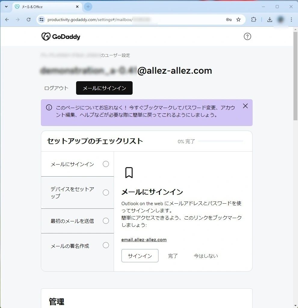The height and width of the screenshot is (308, 298).
Task: Open the email.allez-allez.com link
Action: click(x=144, y=240)
